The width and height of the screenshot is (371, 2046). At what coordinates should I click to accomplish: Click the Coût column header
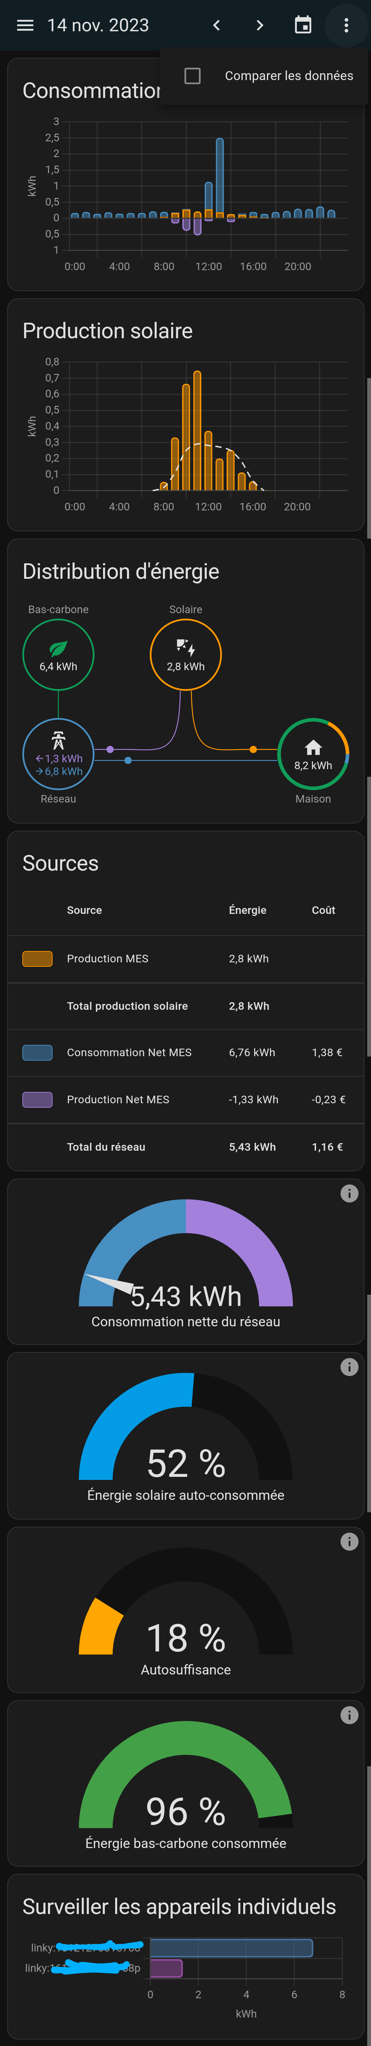[323, 910]
